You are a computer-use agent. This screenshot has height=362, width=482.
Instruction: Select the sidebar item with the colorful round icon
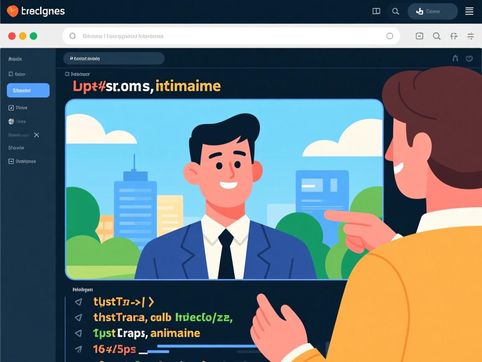[x=11, y=122]
